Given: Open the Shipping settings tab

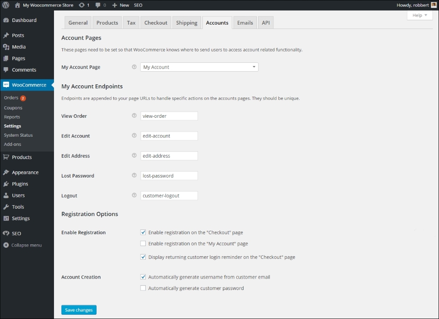Looking at the screenshot, I should coord(186,22).
